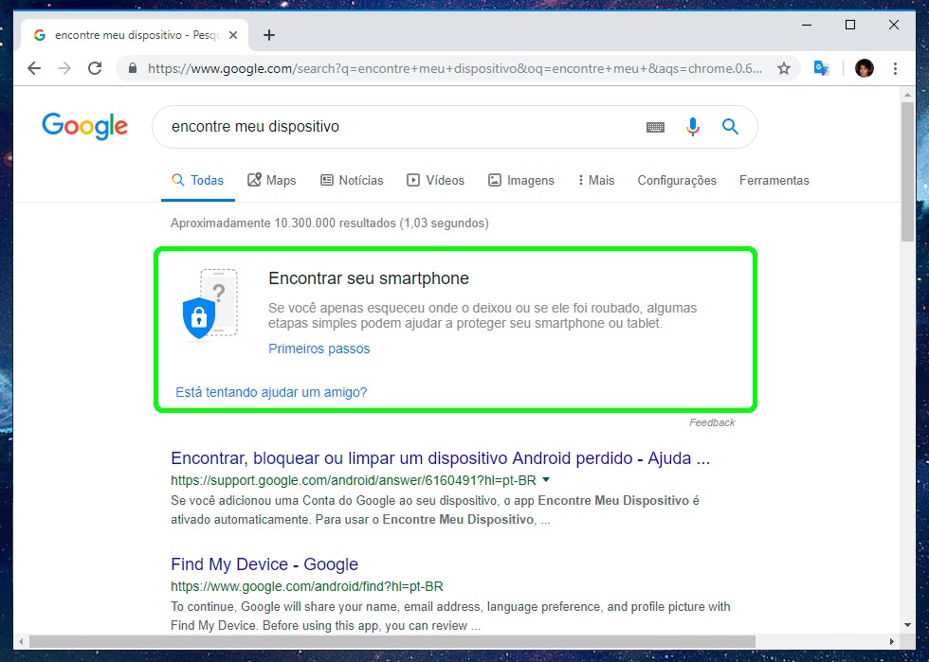Open the on-screen keyboard in search box
The image size is (929, 662).
click(x=655, y=127)
